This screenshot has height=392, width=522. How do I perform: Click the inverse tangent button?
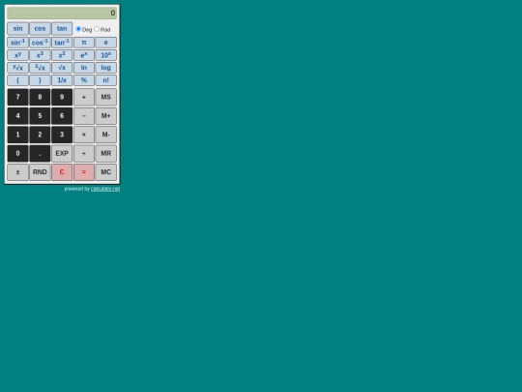62,43
